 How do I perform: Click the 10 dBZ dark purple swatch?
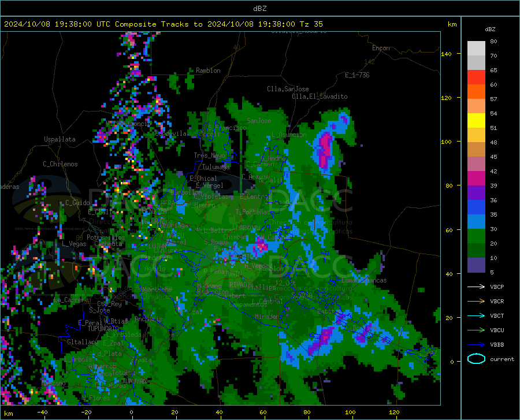[x=476, y=265]
